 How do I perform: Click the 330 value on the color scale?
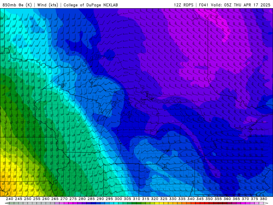pyautogui.click(x=173, y=199)
